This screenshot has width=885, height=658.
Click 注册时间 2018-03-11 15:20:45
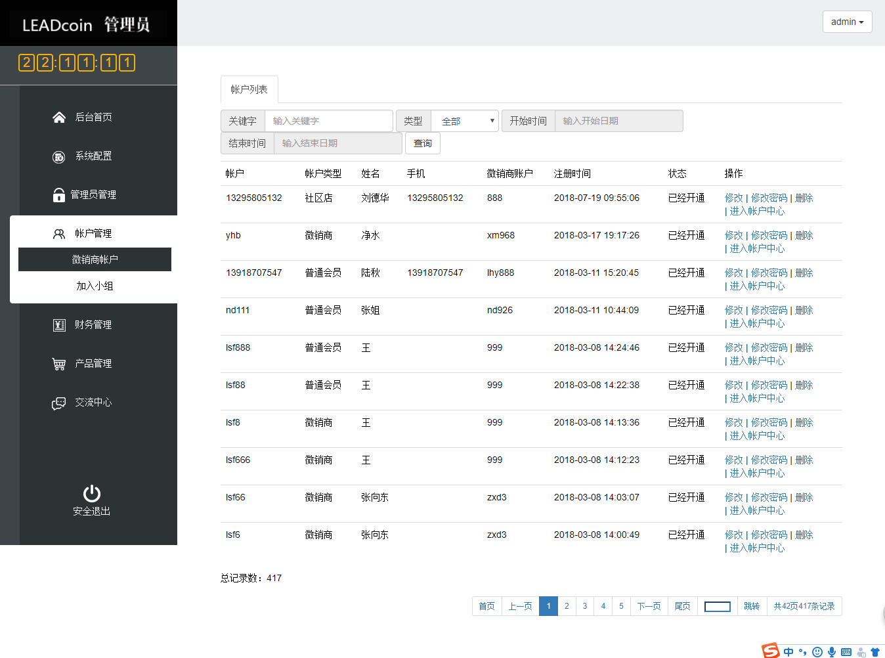pyautogui.click(x=596, y=273)
